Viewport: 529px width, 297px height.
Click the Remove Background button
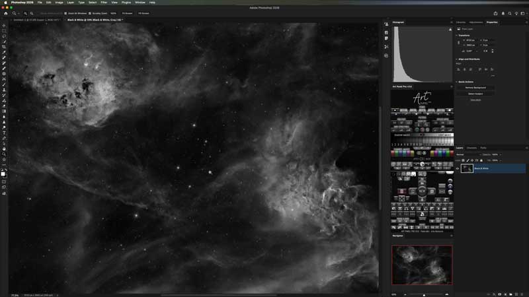click(x=475, y=88)
